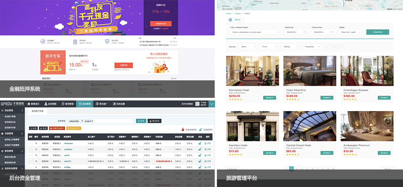Open the nichousha account link

[x=69, y=144]
